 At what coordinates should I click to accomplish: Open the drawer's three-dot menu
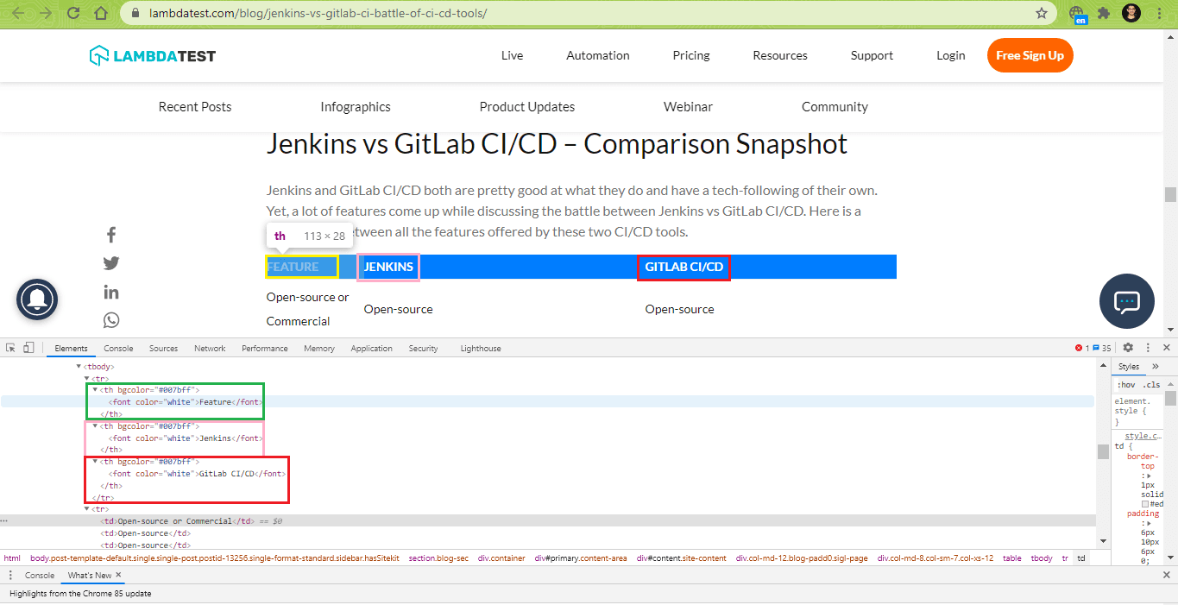(9, 575)
